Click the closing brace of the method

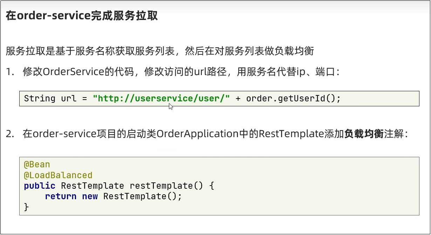click(26, 207)
